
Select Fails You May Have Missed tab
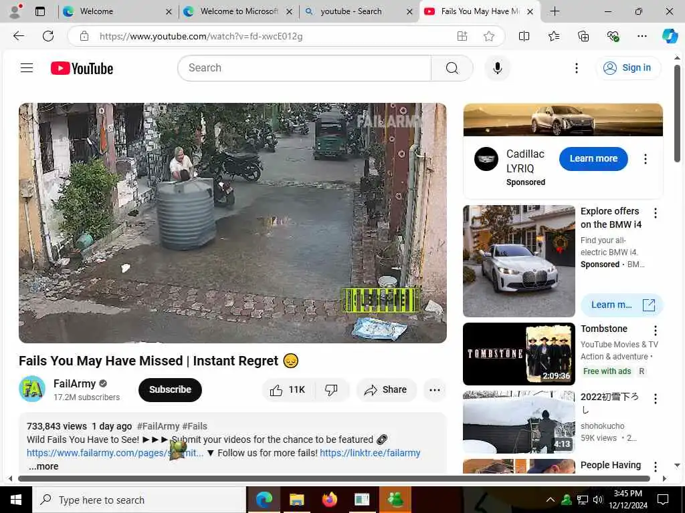(x=479, y=11)
